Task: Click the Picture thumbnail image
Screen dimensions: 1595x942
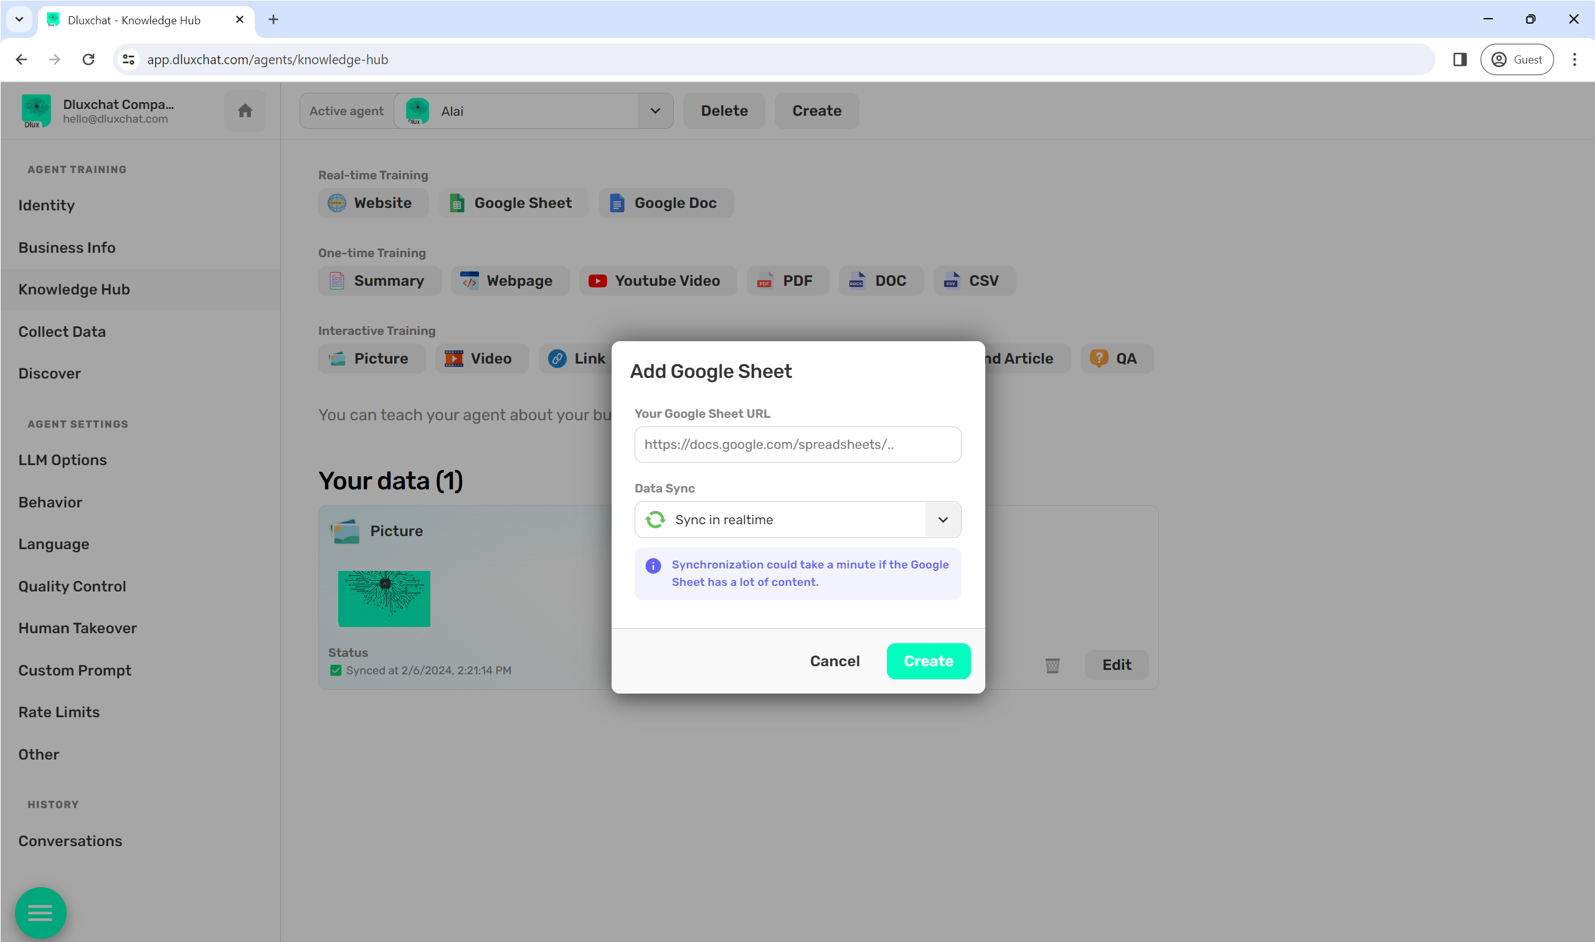Action: (x=384, y=598)
